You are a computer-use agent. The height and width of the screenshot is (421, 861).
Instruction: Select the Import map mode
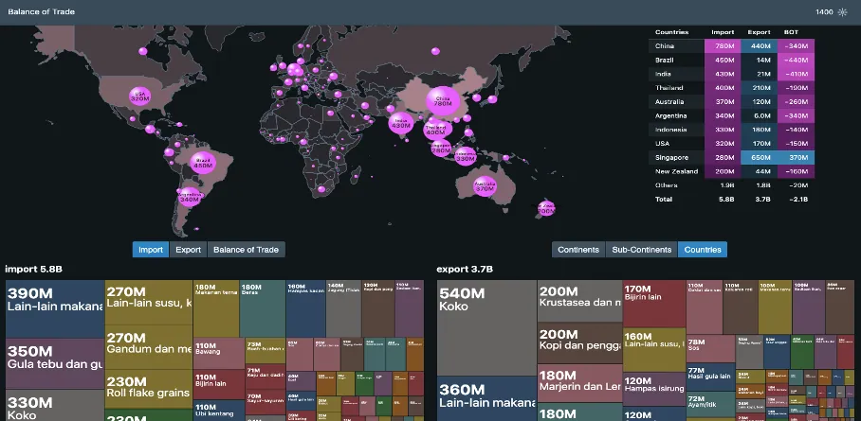tap(151, 250)
